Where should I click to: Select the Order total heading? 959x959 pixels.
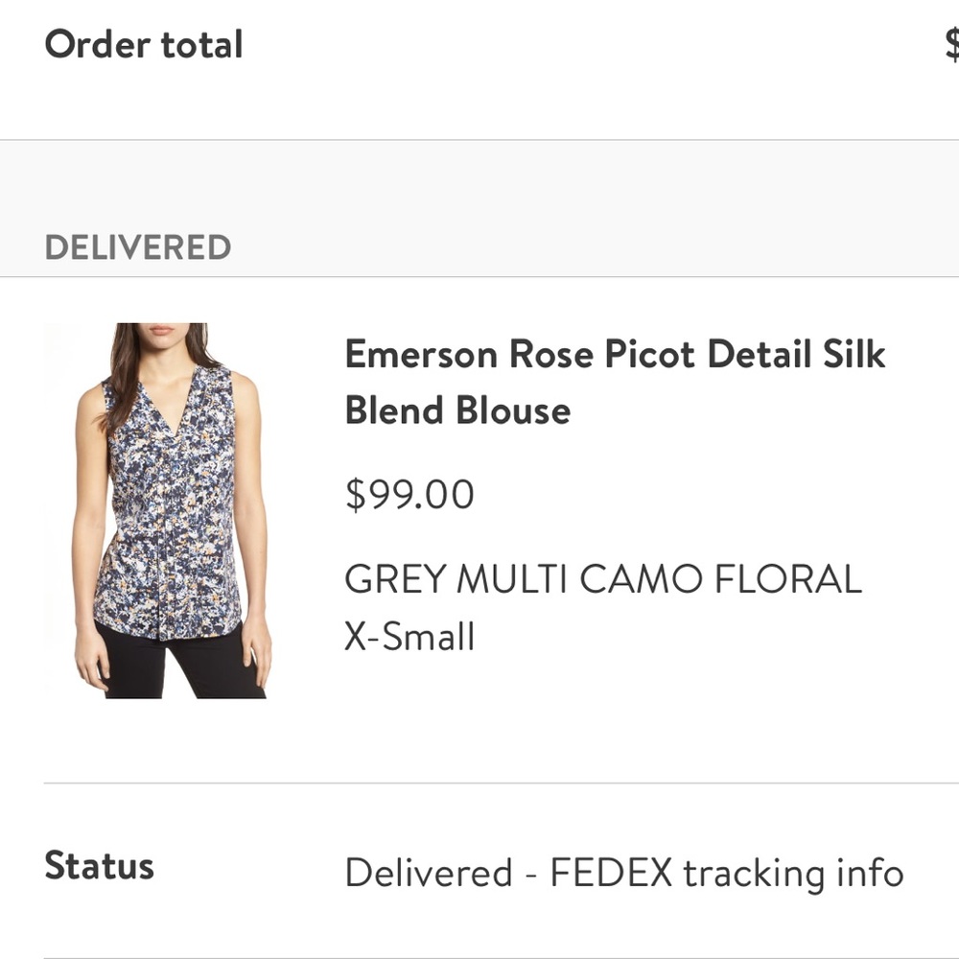click(x=143, y=44)
